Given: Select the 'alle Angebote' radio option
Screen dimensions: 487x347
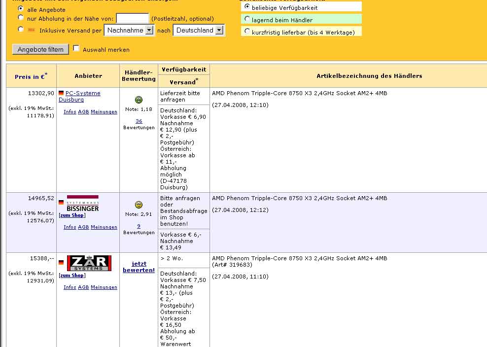Looking at the screenshot, I should (x=21, y=9).
